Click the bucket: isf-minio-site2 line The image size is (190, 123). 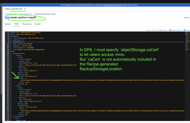(28, 76)
